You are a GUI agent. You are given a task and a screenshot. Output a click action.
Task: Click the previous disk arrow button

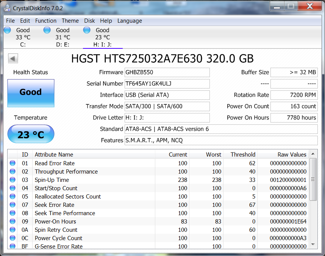pyautogui.click(x=13, y=58)
